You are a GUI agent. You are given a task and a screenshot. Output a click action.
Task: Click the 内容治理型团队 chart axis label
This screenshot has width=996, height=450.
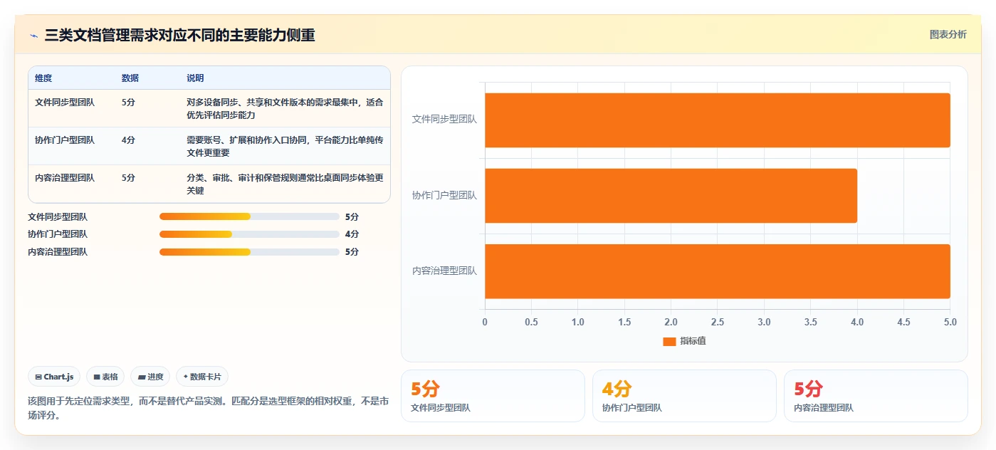(x=444, y=271)
